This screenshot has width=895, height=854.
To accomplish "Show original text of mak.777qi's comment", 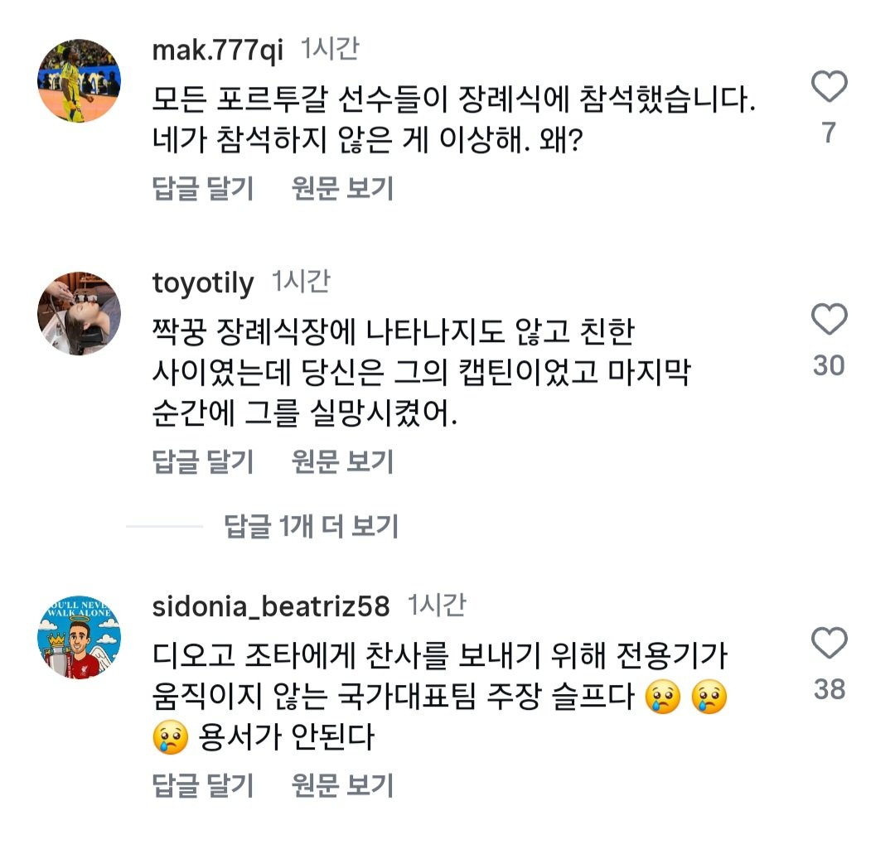I will click(342, 189).
